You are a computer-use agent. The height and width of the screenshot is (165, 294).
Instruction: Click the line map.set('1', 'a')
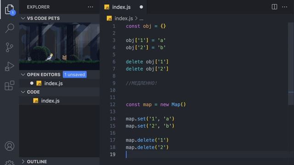coord(150,119)
